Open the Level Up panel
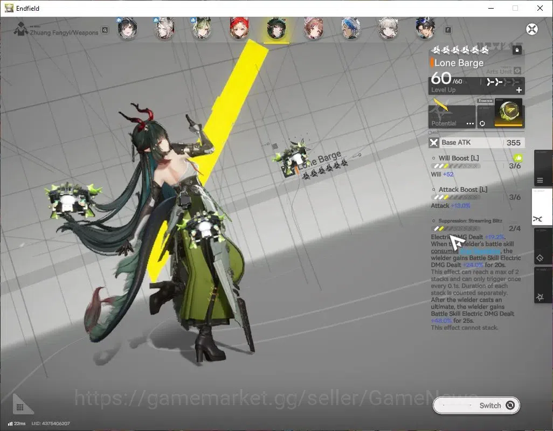 click(476, 86)
